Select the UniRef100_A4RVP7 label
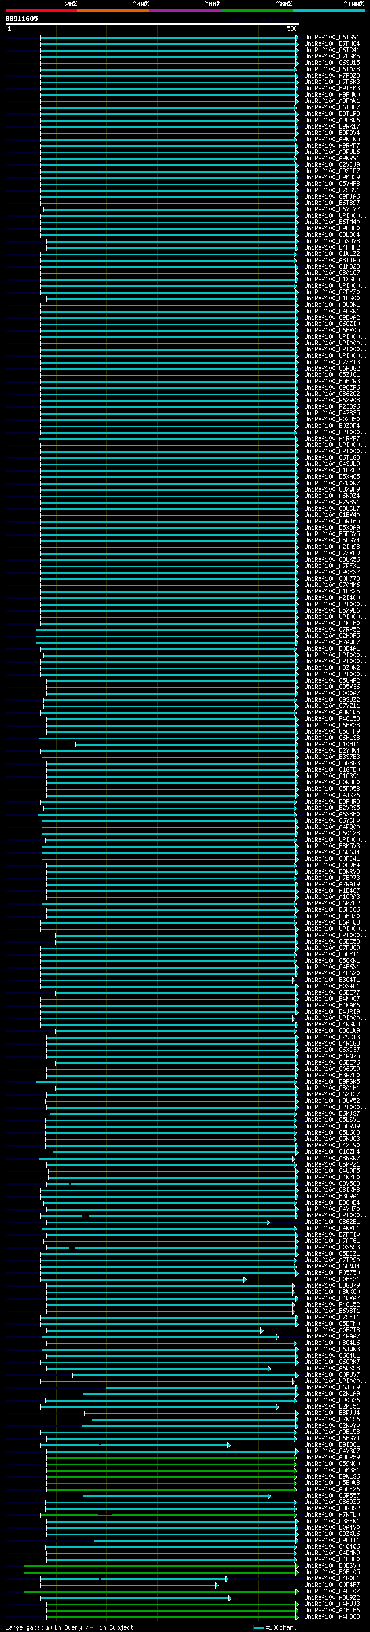Viewport: 370px width, 1632px height. 331,438
